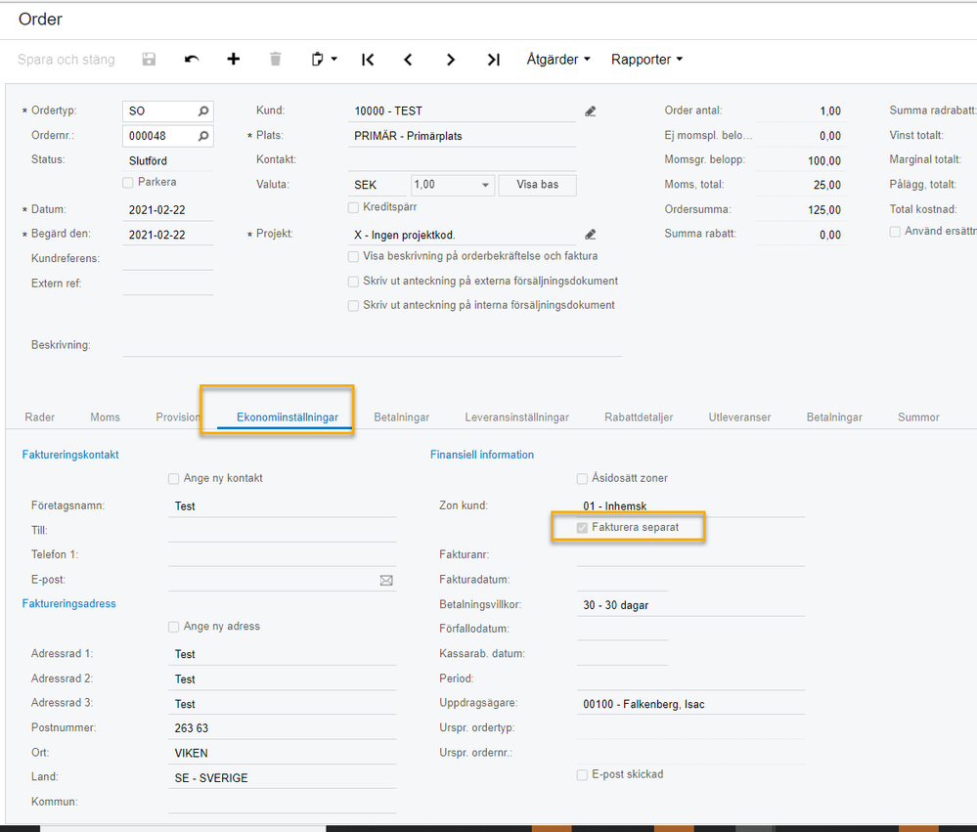Screen dimensions: 977x832
Task: Add a new order with plus icon
Action: (x=233, y=60)
